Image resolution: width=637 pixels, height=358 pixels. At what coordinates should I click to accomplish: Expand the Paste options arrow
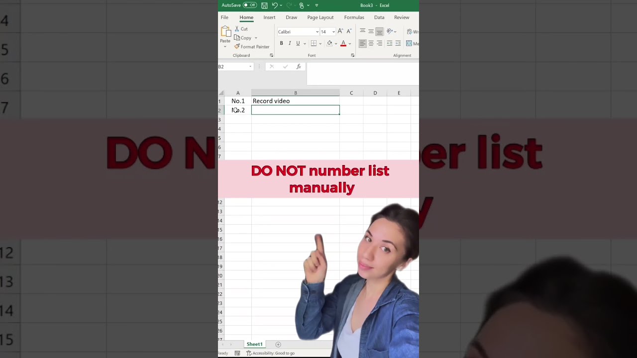[225, 47]
